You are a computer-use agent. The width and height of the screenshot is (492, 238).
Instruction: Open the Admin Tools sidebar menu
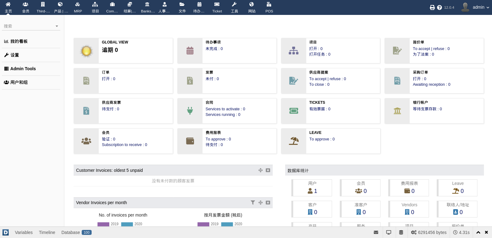(23, 69)
